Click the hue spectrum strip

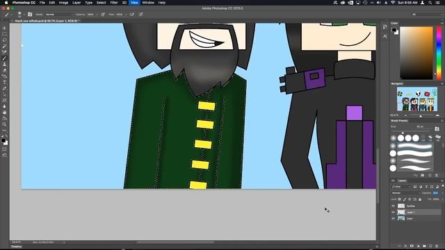(x=439, y=53)
